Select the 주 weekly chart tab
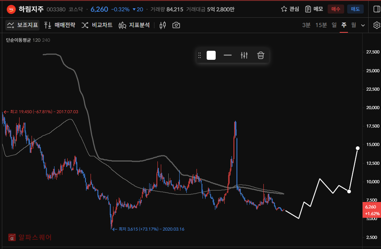381x249 pixels. [344, 25]
